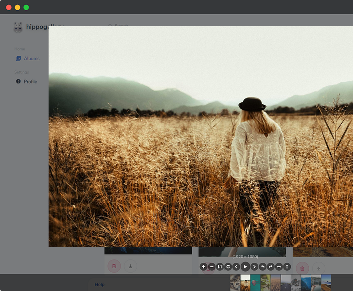The image size is (353, 291).
Task: Maximize the window with the green button
Action: (x=26, y=7)
